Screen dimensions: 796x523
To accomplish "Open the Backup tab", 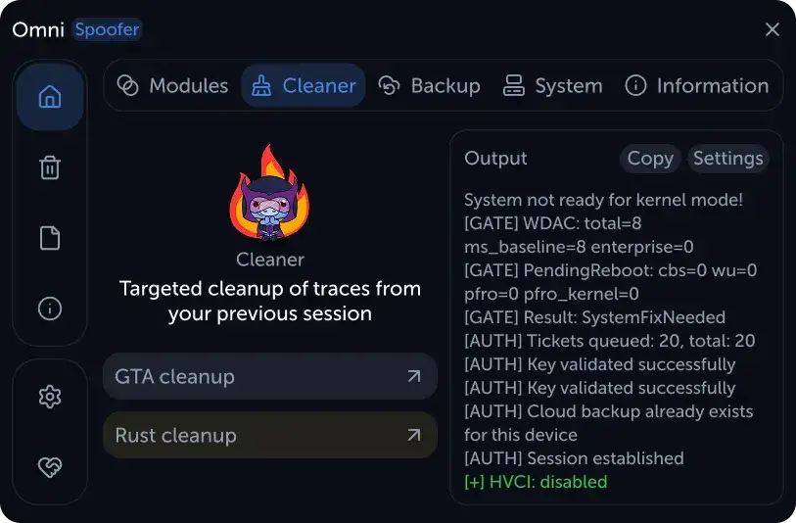I will 430,85.
